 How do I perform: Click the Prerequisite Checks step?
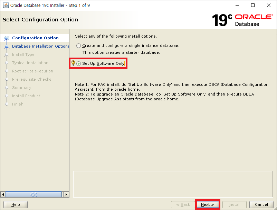point(32,79)
